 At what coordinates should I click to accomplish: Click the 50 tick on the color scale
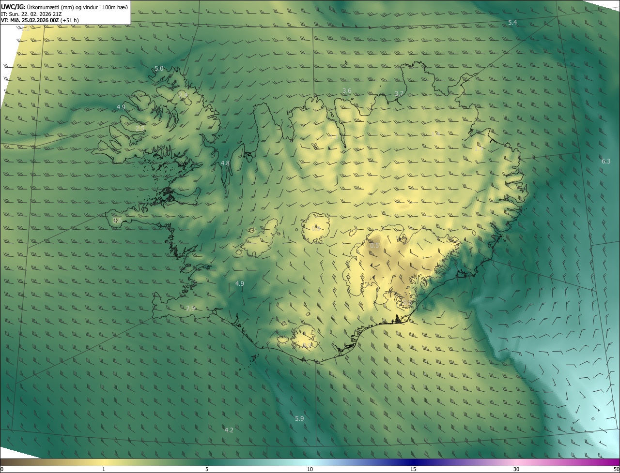(616, 469)
